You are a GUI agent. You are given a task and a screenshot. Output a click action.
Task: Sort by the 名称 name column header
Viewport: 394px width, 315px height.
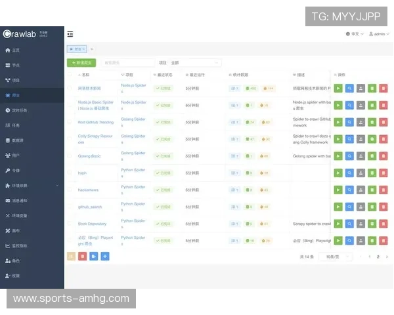pyautogui.click(x=83, y=75)
